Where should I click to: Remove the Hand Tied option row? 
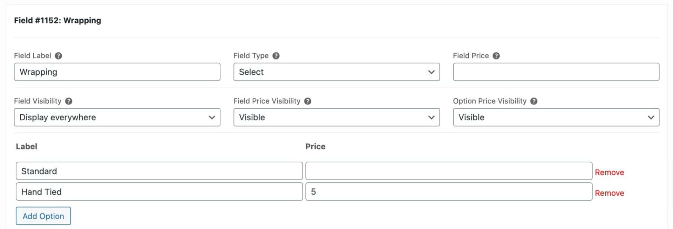[609, 193]
